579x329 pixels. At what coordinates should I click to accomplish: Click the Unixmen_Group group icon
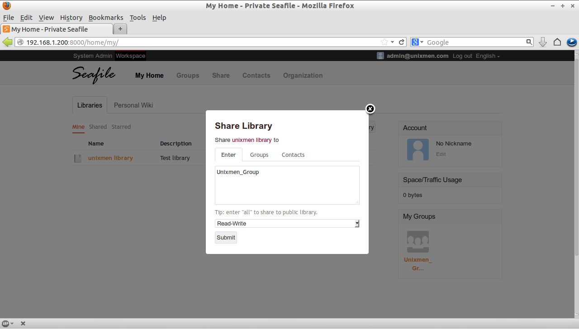[418, 242]
